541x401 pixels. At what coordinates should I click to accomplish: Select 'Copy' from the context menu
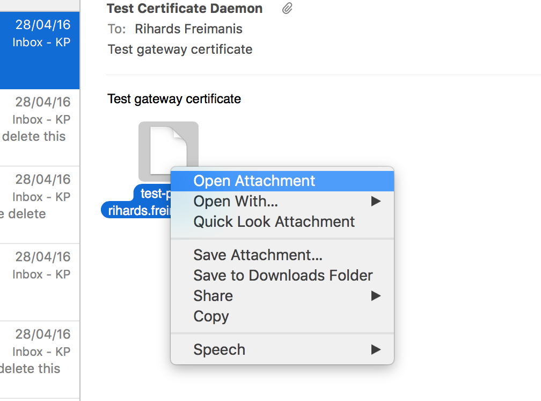click(x=210, y=316)
